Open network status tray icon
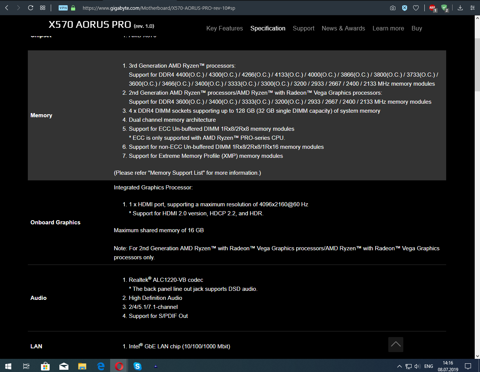This screenshot has height=372, width=480. pyautogui.click(x=409, y=366)
